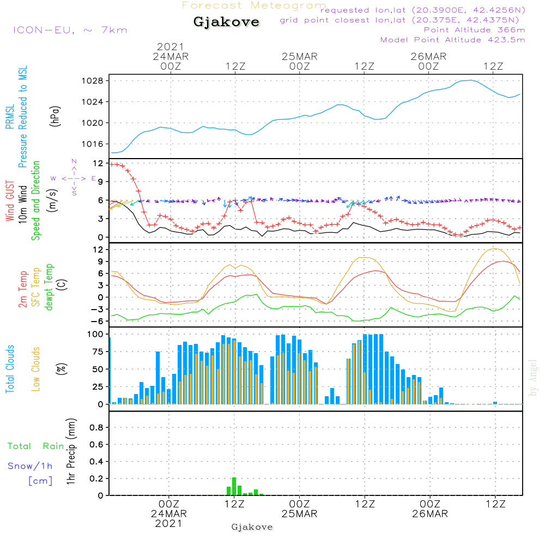Click the green "Speed and Direction" label
Screen dimensions: 545x545
(36, 201)
